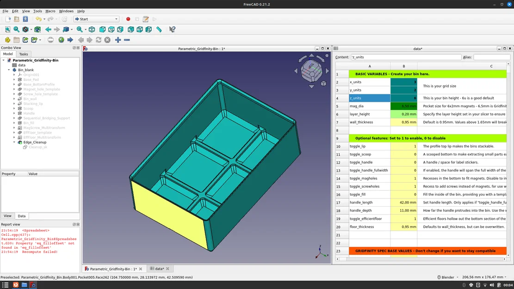Screen dimensions: 514x289
Task: Click the Alias input field
Action: (x=491, y=58)
